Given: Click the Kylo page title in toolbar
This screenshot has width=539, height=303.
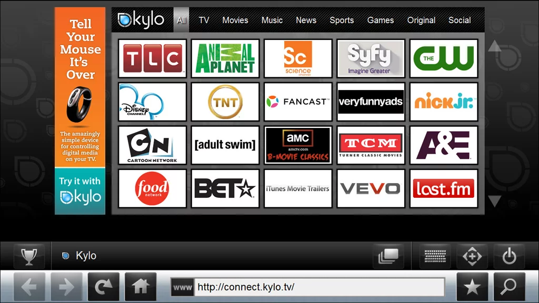Looking at the screenshot, I should 86,256.
